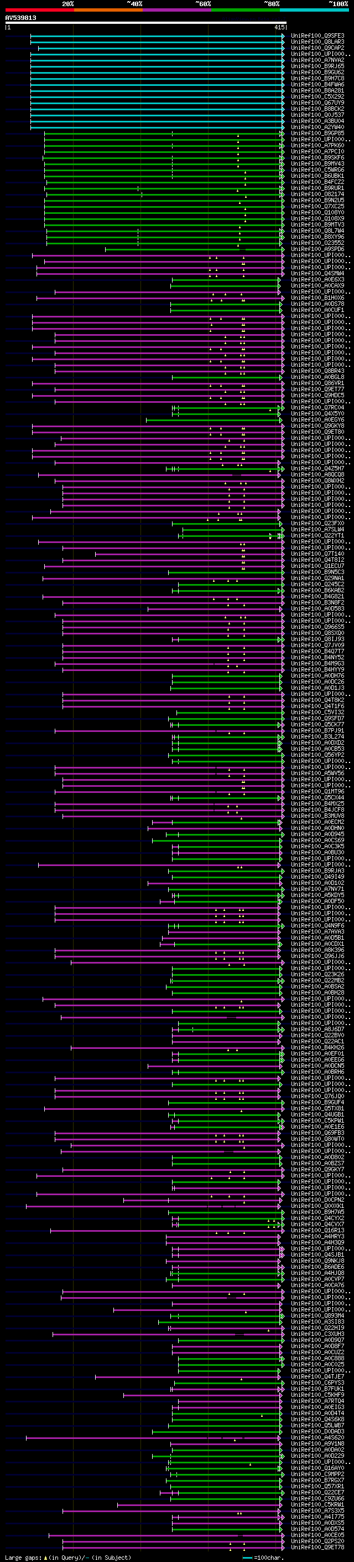Click the purple ~60% legend color segment

tap(176, 10)
